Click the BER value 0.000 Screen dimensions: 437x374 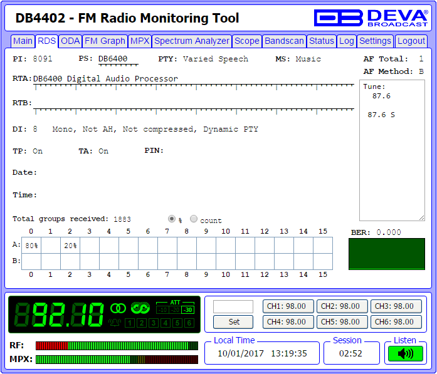(x=389, y=232)
